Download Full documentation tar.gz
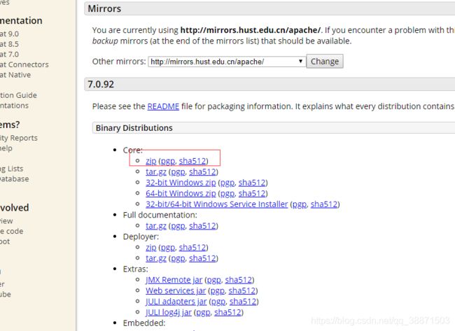Screen dimensions: 455x331 pyautogui.click(x=156, y=226)
